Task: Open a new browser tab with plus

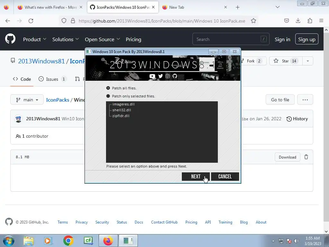Action: tap(237, 7)
